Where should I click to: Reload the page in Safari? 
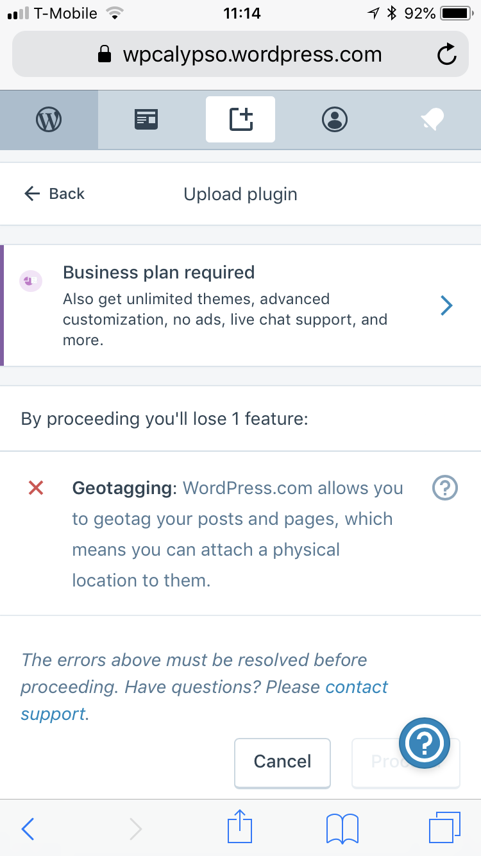[x=446, y=55]
